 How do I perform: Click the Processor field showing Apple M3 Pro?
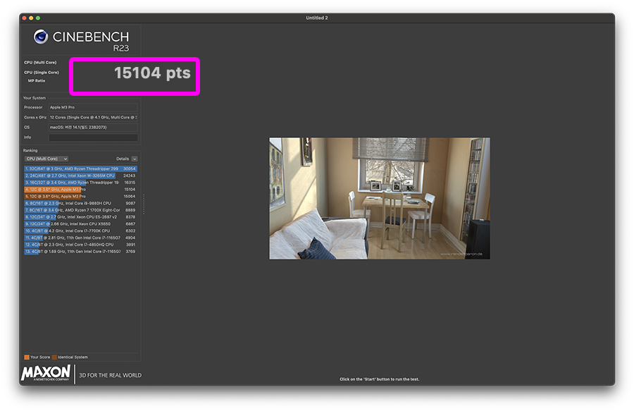[x=93, y=107]
